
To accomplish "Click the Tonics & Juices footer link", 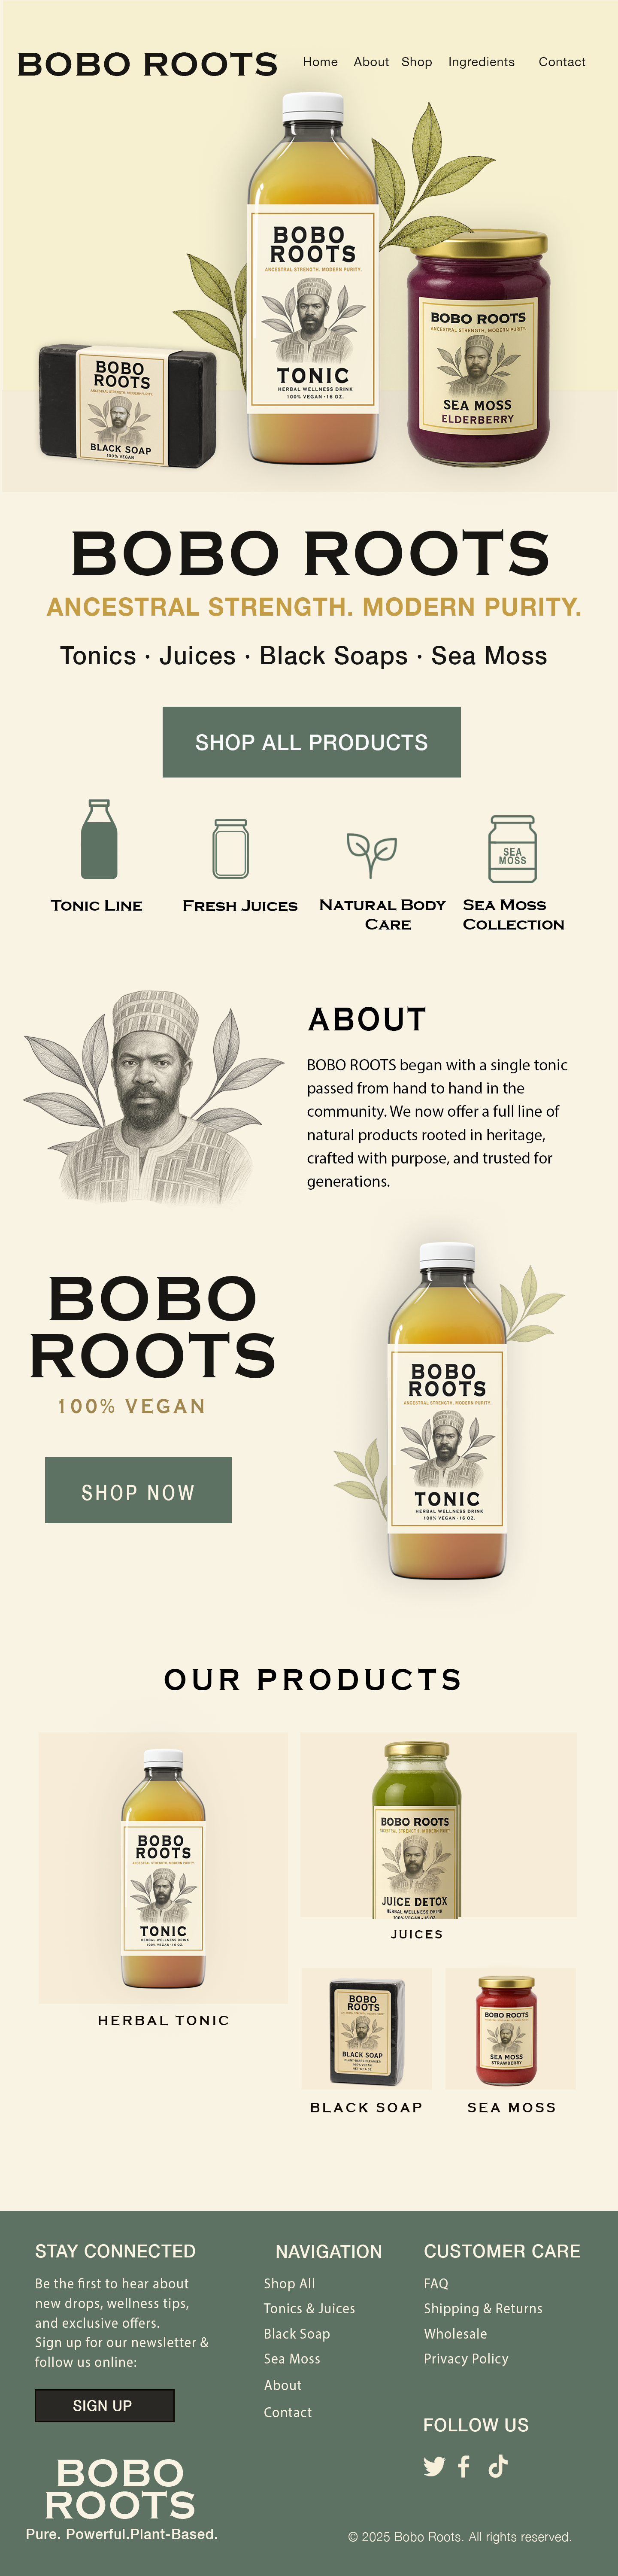I will click(309, 2308).
